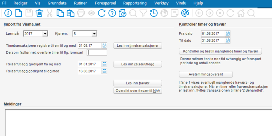Viewport: 272px width, 136px height.
Task: Open the Avstemmingsoversikt button
Action: click(x=206, y=74)
